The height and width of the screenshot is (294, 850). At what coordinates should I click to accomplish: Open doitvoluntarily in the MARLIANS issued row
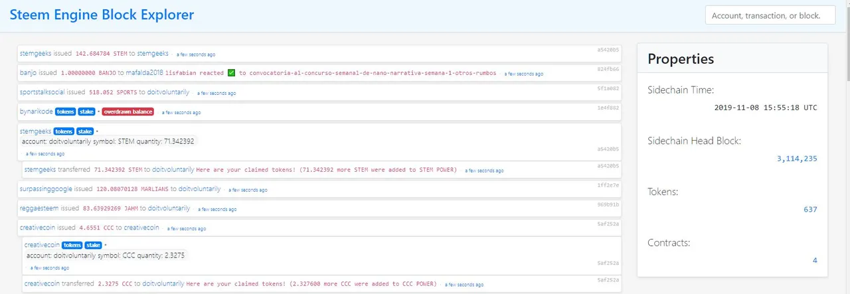pos(199,188)
